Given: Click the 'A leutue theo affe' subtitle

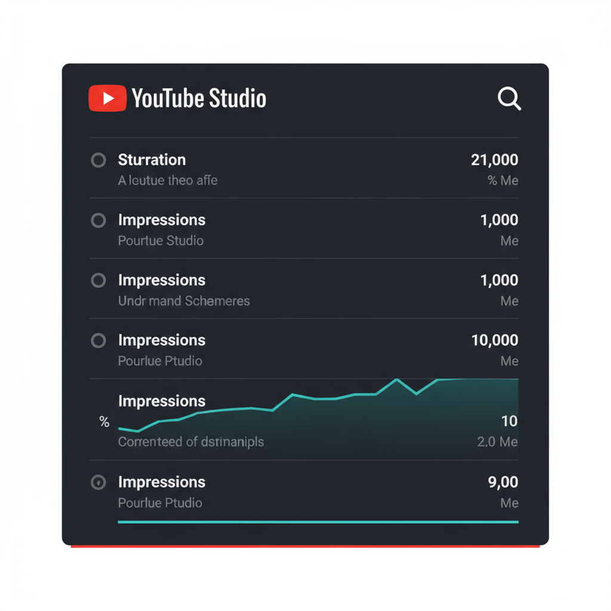Looking at the screenshot, I should tap(168, 180).
